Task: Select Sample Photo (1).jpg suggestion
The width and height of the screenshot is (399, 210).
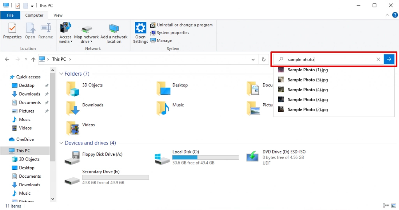Action: click(x=334, y=70)
